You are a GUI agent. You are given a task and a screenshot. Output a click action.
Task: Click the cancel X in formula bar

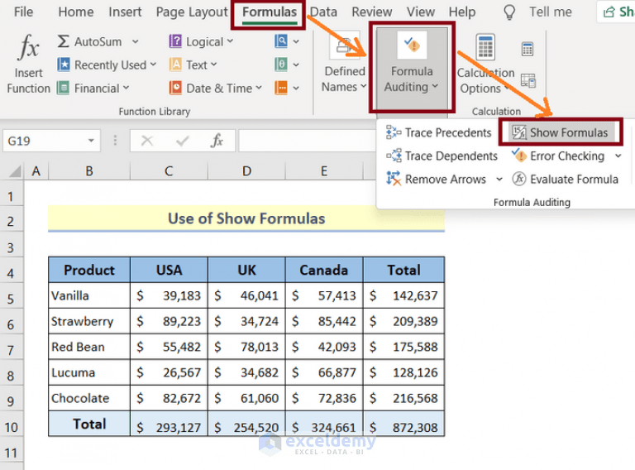[x=147, y=141]
